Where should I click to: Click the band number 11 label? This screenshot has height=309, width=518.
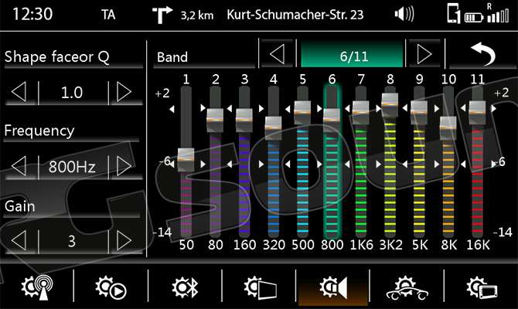pyautogui.click(x=477, y=80)
